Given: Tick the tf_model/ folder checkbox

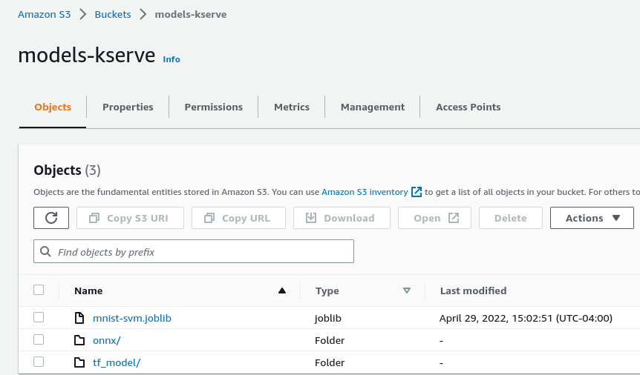Looking at the screenshot, I should click(x=39, y=362).
